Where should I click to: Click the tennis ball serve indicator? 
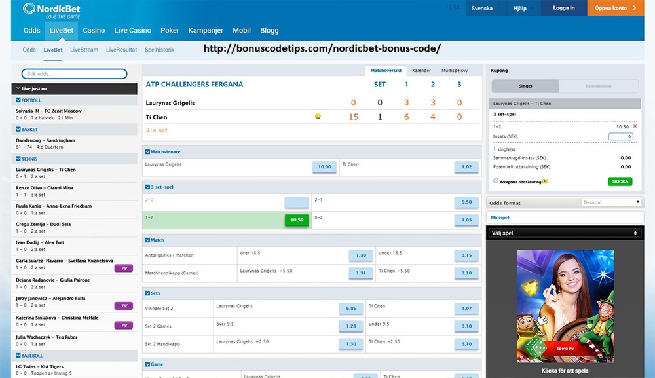(318, 117)
